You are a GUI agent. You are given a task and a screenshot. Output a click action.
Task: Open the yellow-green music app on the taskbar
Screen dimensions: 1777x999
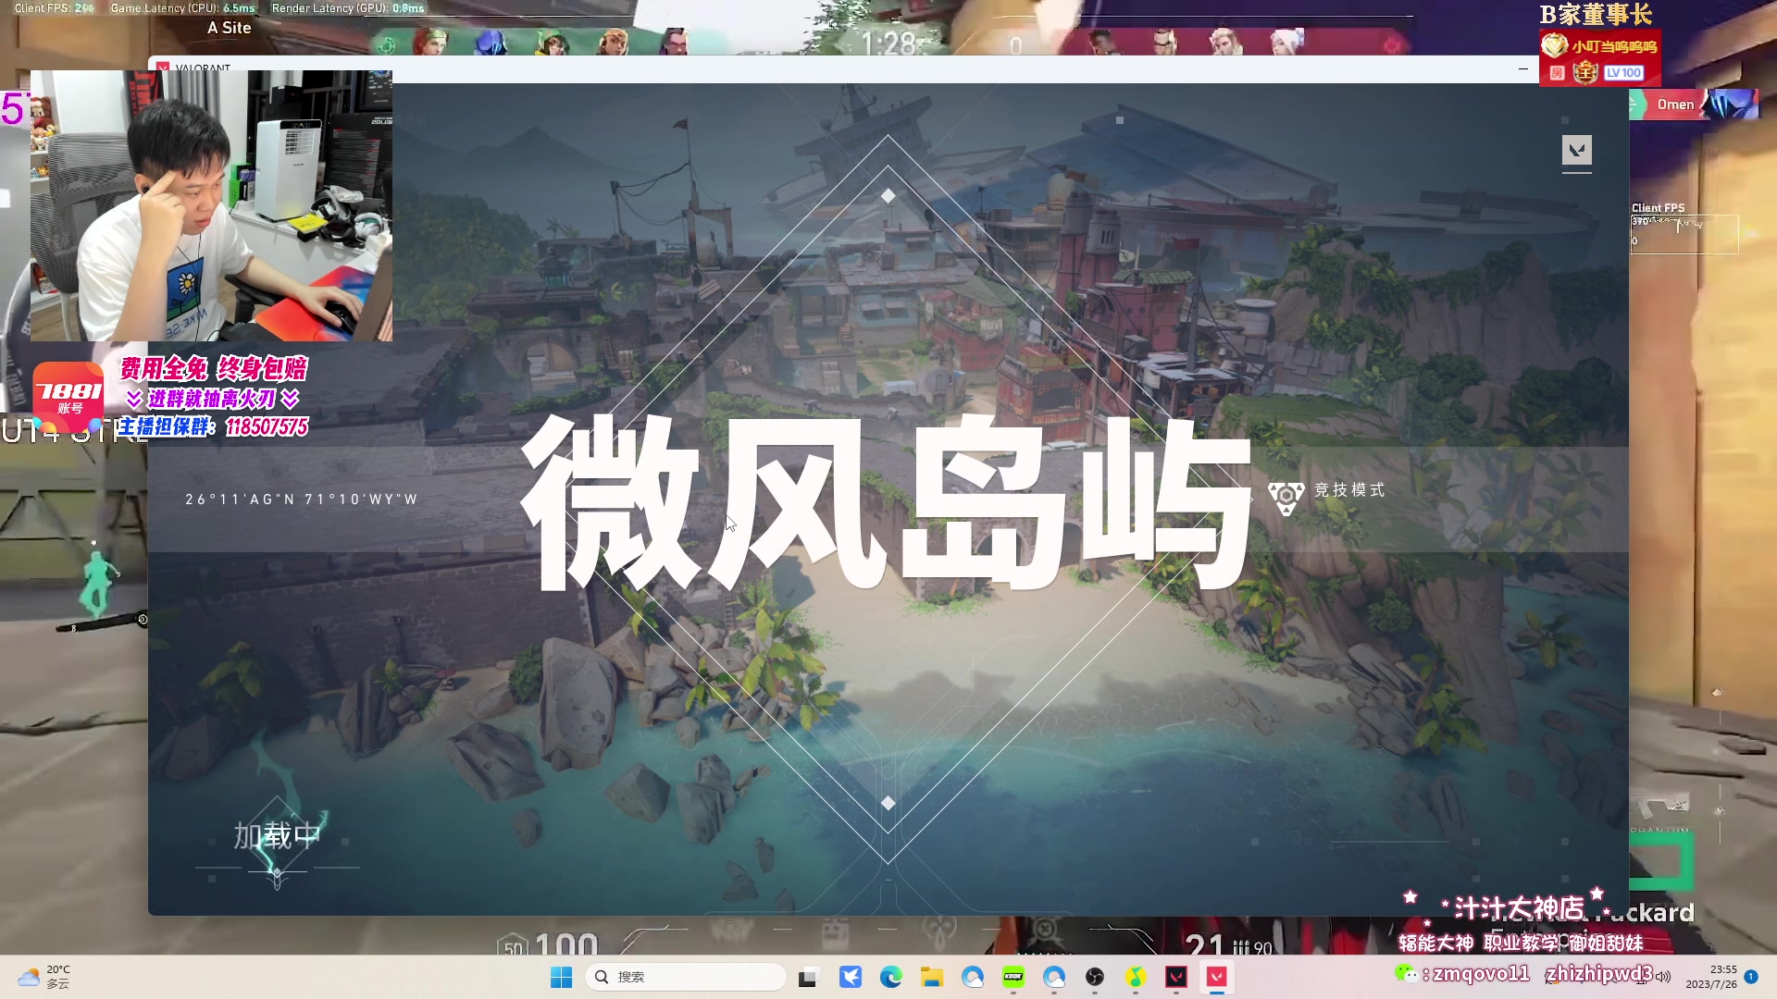pyautogui.click(x=1136, y=977)
